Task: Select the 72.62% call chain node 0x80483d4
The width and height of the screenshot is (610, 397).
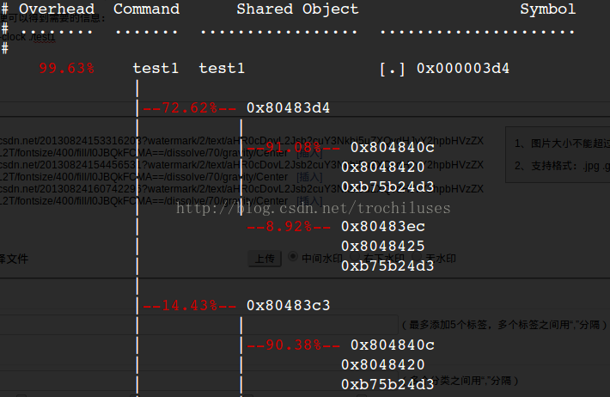Action: click(x=289, y=107)
